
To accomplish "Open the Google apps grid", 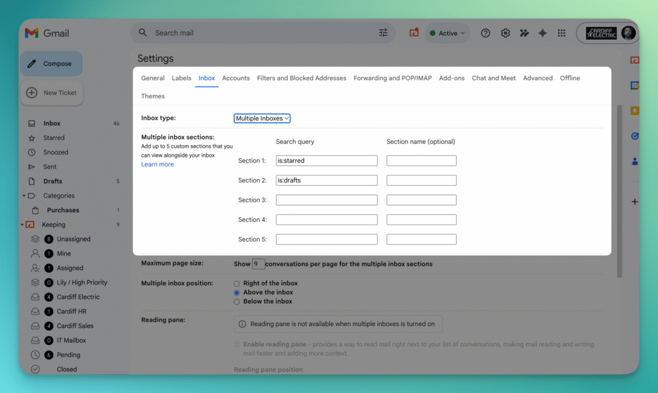I will tap(562, 33).
